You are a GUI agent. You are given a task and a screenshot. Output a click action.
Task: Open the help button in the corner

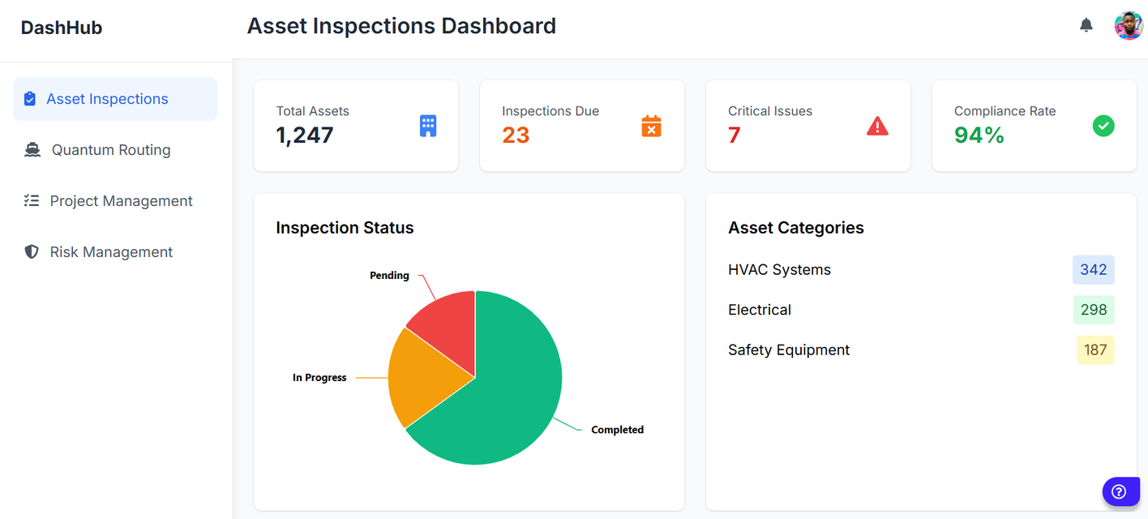1121,491
